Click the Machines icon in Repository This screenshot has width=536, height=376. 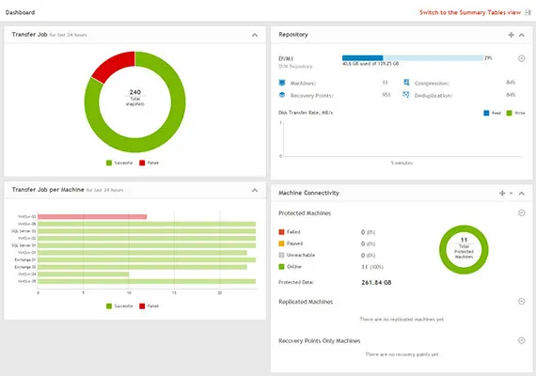[282, 83]
